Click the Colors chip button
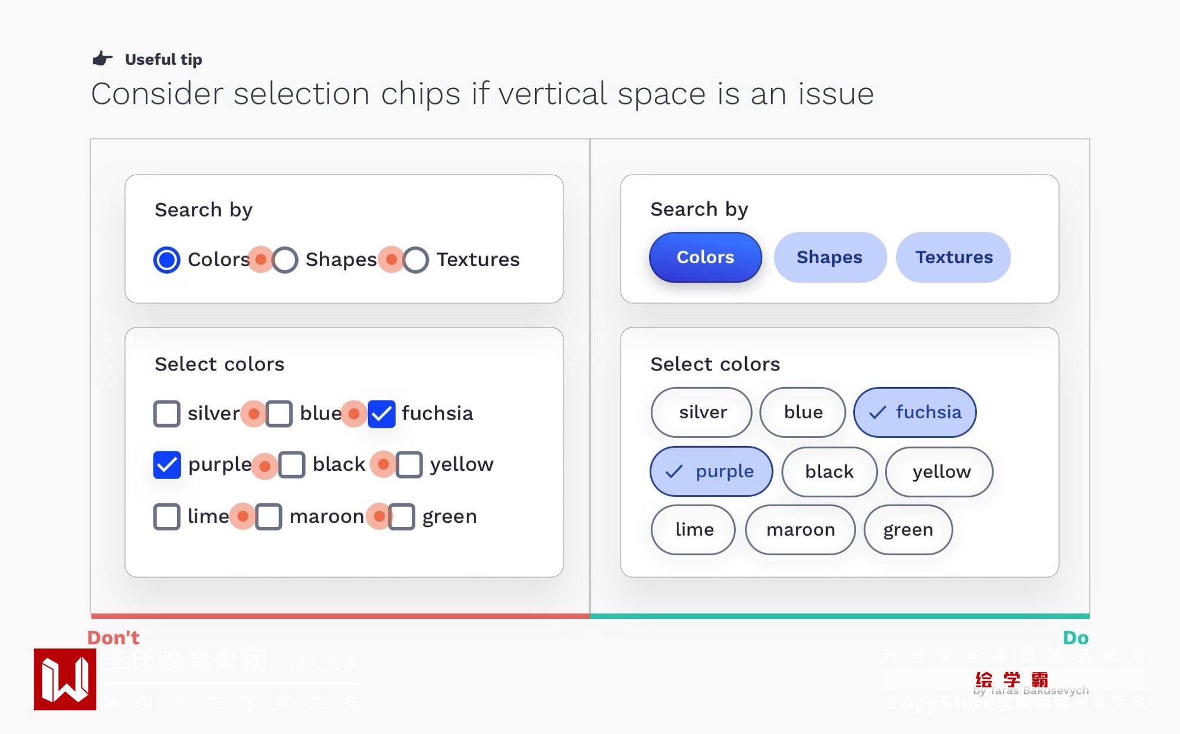 (705, 257)
